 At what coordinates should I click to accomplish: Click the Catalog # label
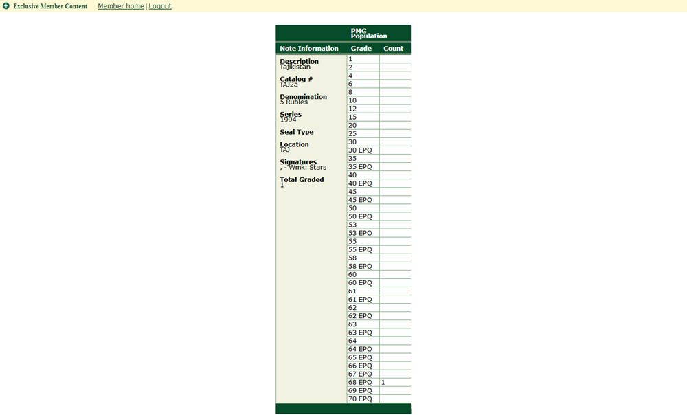tap(296, 79)
